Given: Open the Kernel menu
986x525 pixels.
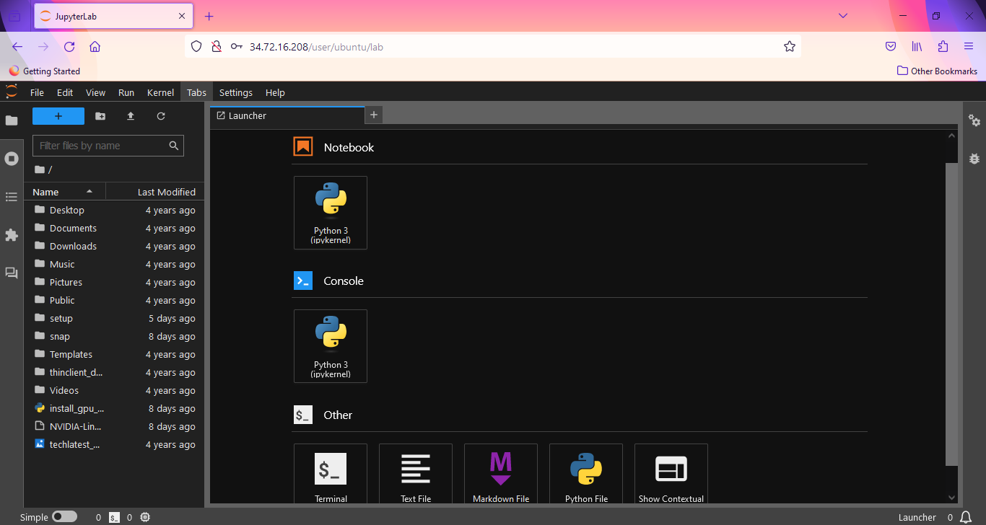Looking at the screenshot, I should pos(160,92).
